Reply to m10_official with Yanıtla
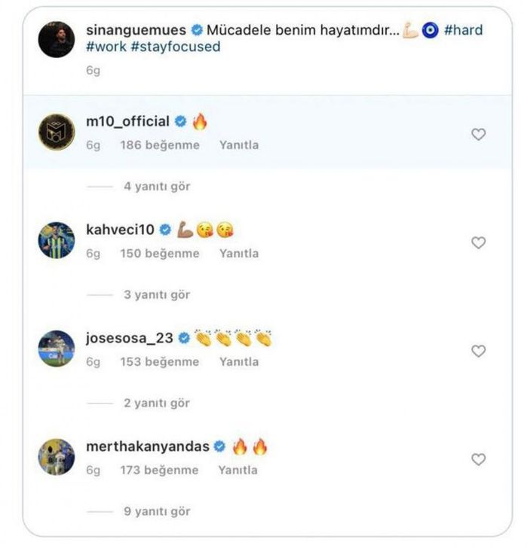 [238, 145]
